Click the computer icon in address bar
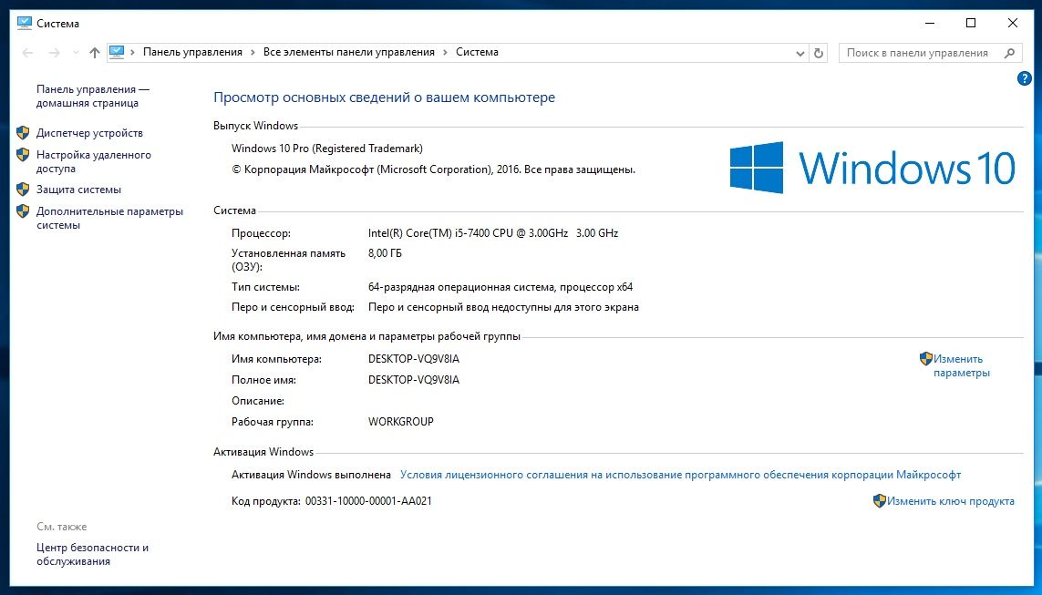This screenshot has width=1042, height=595. (x=117, y=52)
